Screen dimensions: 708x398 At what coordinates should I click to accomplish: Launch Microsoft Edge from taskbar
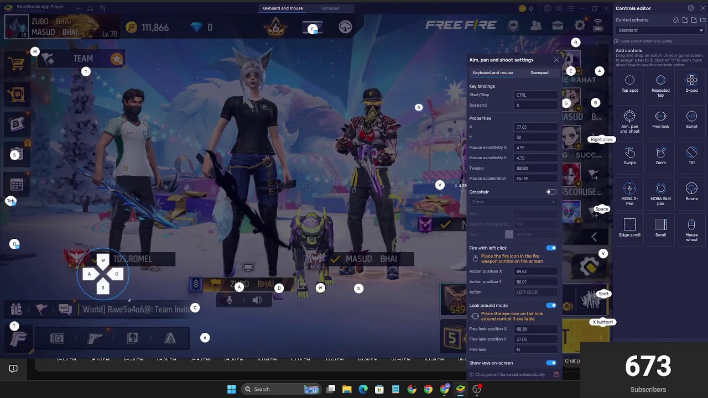point(363,389)
